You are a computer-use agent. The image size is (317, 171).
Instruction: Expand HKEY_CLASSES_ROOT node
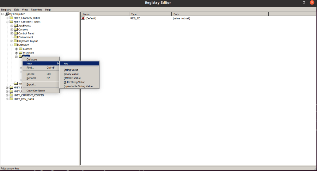coord(7,18)
